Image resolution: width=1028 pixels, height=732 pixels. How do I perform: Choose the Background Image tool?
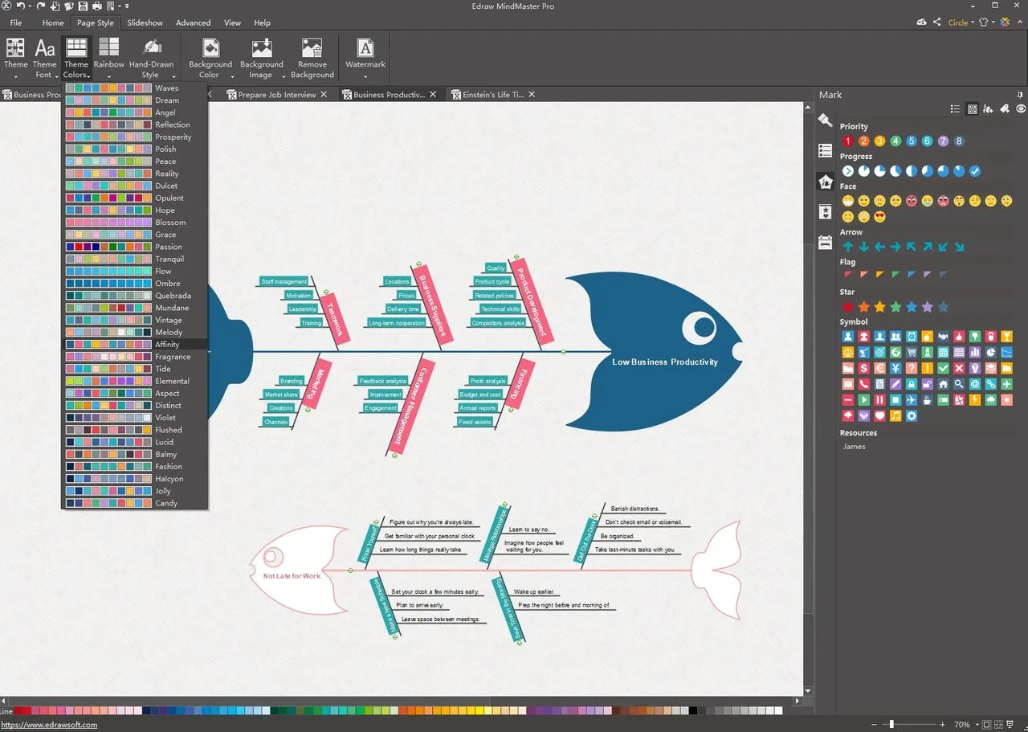[x=262, y=58]
